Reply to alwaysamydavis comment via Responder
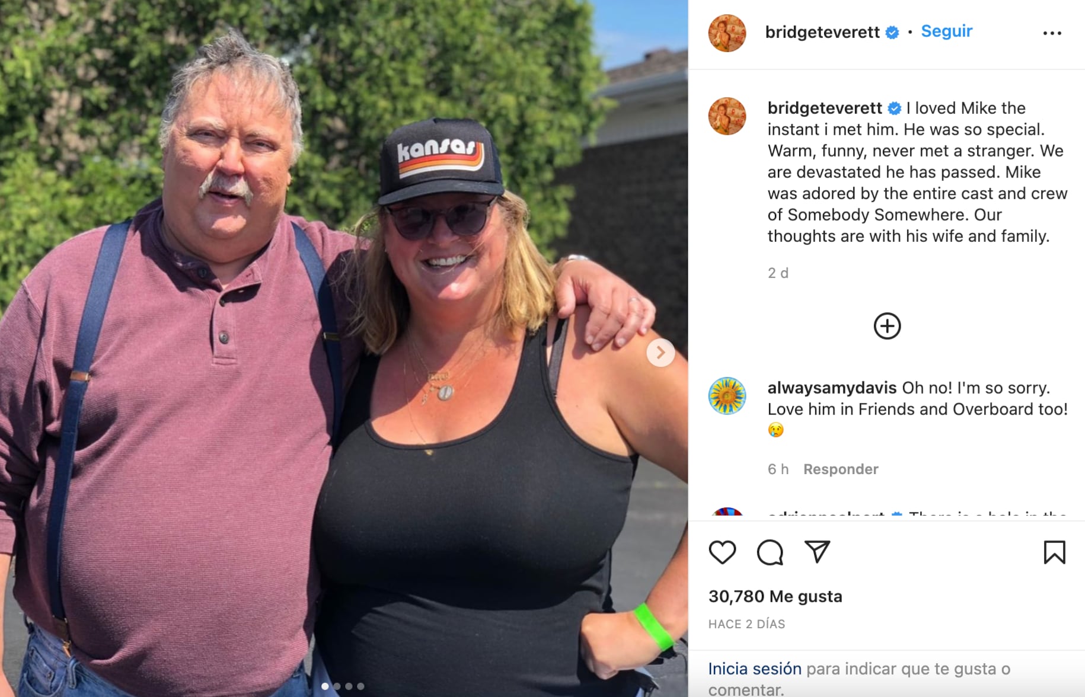Screen dimensions: 1085x697 841,469
